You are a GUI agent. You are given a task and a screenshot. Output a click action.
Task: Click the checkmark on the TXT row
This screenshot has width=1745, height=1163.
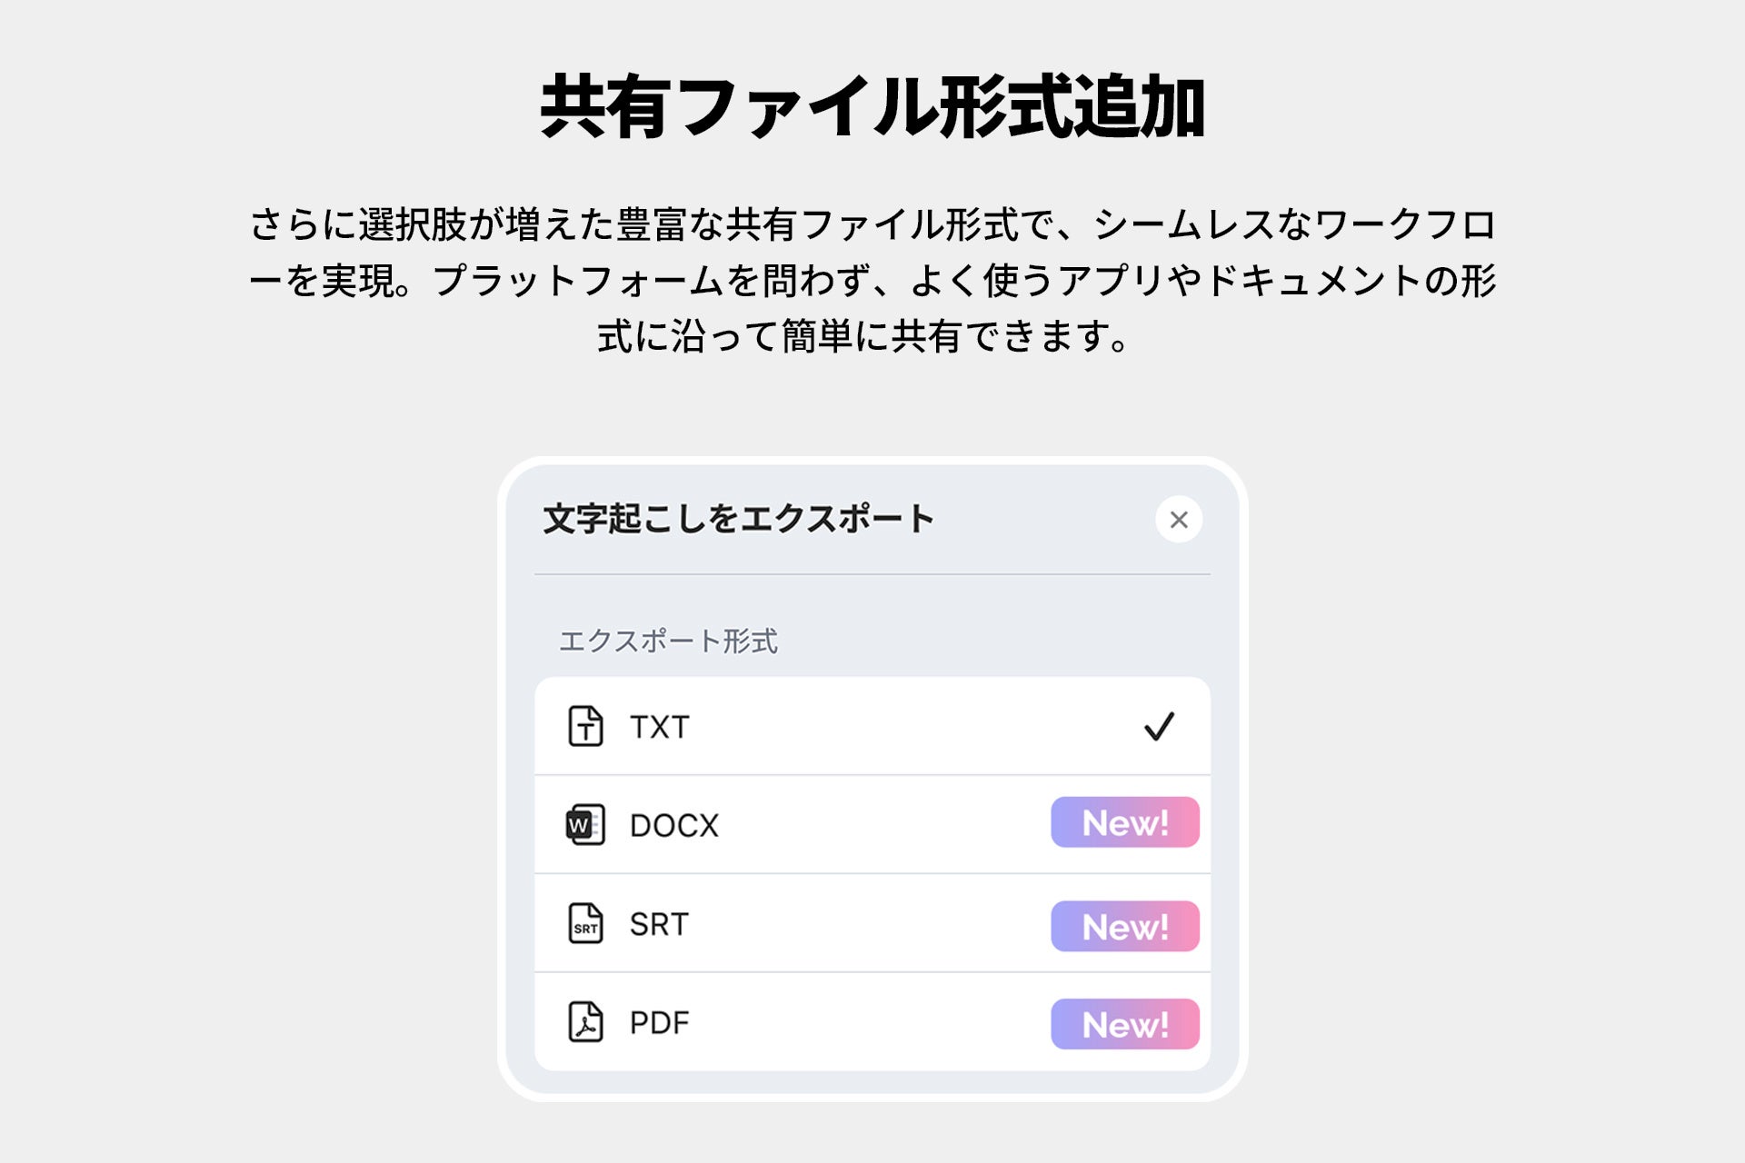[x=1159, y=726]
